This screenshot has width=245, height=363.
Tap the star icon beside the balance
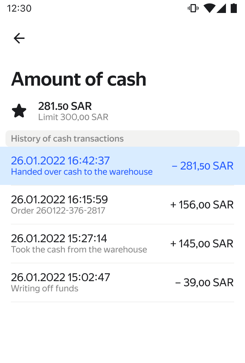(19, 111)
